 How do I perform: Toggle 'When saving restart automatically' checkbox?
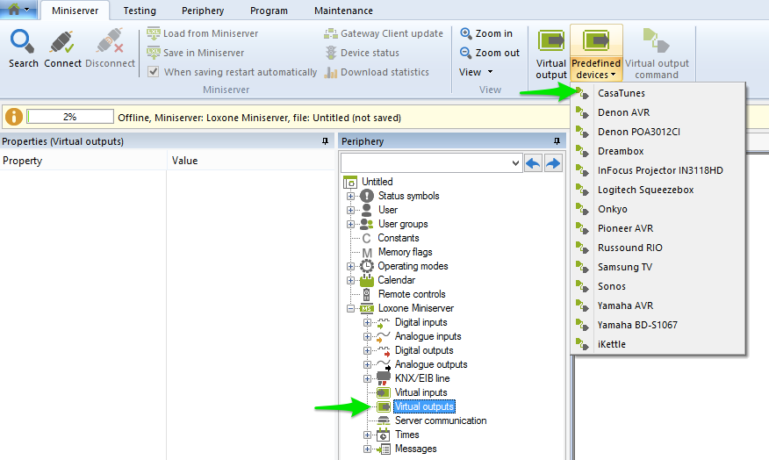pos(154,72)
